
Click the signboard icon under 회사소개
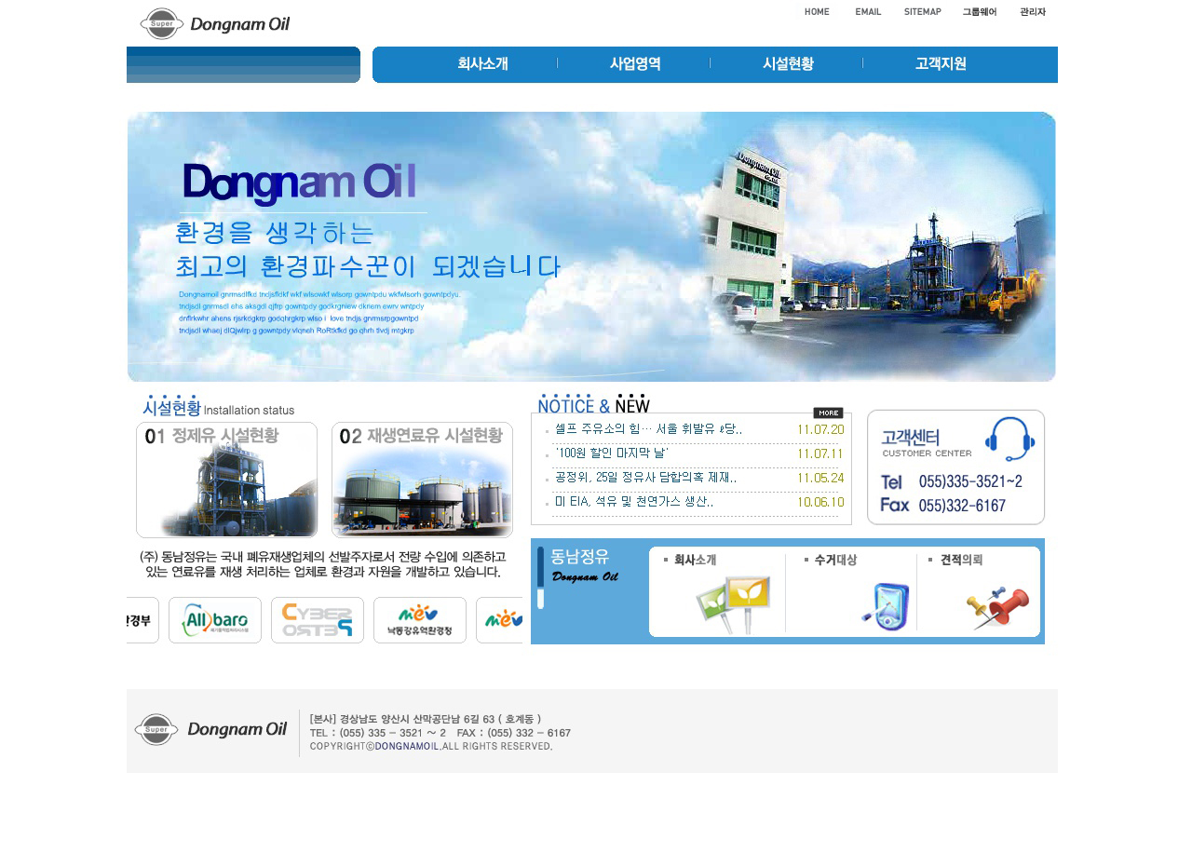click(736, 604)
